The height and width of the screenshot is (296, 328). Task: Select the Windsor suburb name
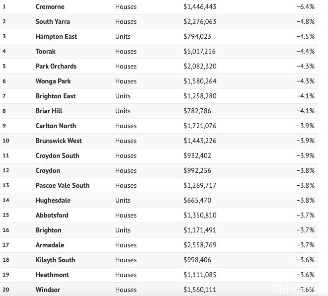click(x=48, y=290)
